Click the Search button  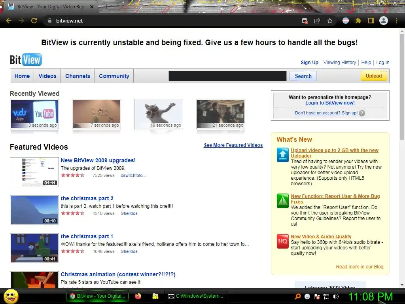[303, 76]
